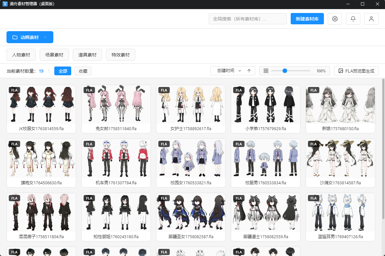Select the 场景素材 category tab
The height and width of the screenshot is (256, 385).
(x=54, y=55)
